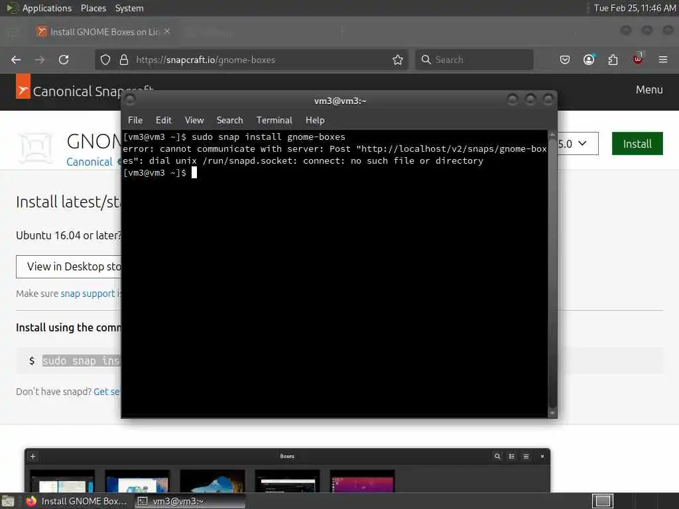The width and height of the screenshot is (679, 509).
Task: Open the System panel menu
Action: tap(129, 8)
